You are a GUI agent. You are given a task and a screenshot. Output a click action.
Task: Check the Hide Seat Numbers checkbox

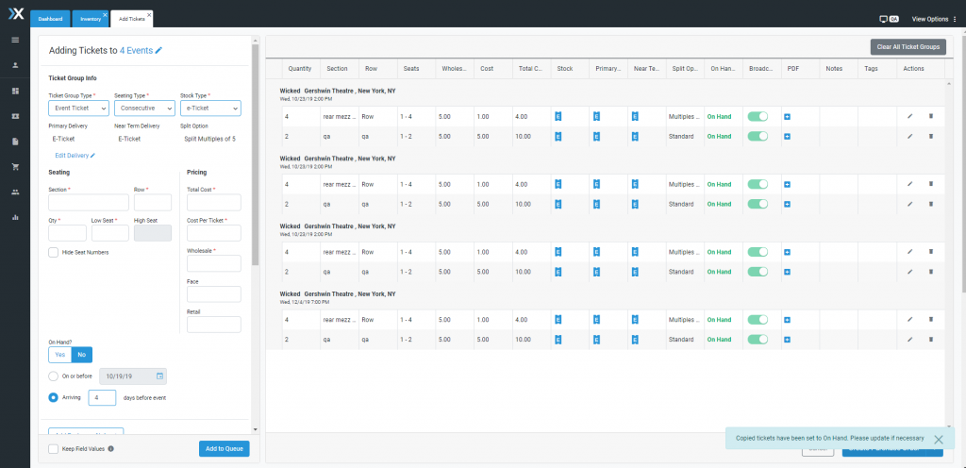pyautogui.click(x=54, y=252)
